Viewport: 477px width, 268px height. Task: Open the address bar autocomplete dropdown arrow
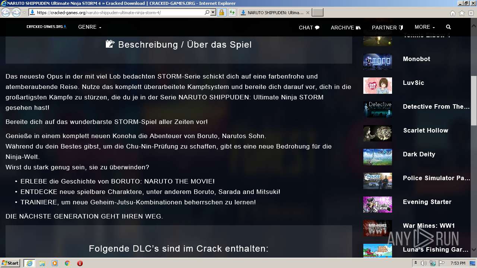213,12
